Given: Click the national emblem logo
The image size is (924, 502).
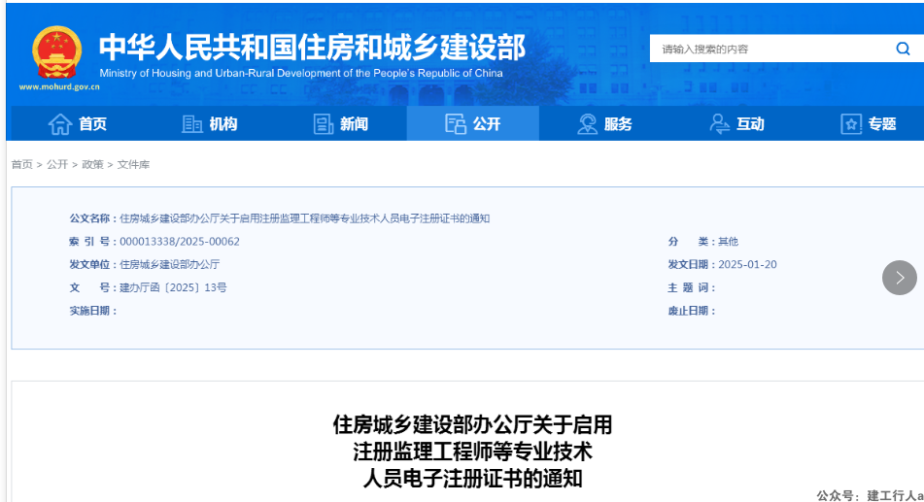Looking at the screenshot, I should [x=56, y=51].
